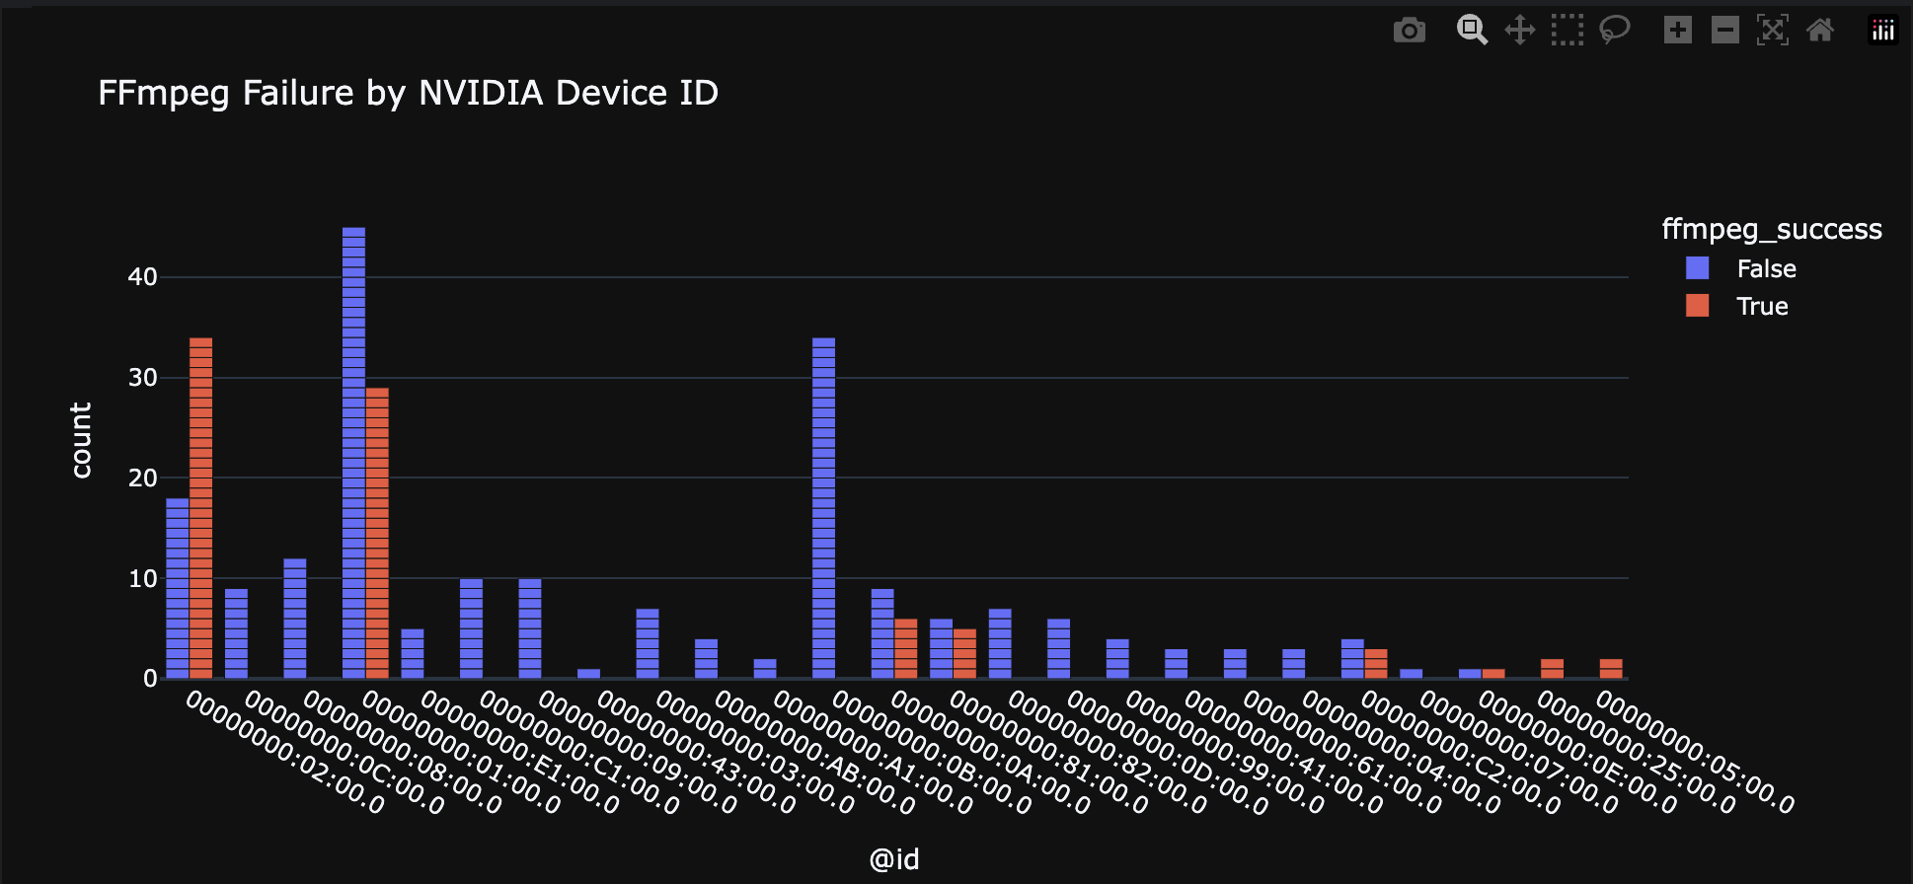Click the x-axis title '@id'
1913x884 pixels.
(894, 859)
